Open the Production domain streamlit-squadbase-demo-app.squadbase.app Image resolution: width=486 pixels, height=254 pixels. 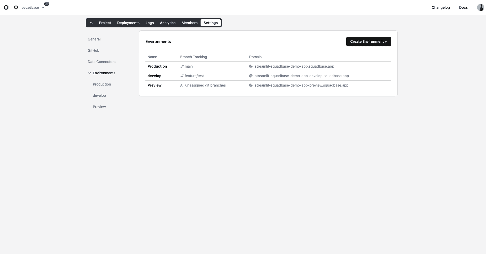click(294, 66)
